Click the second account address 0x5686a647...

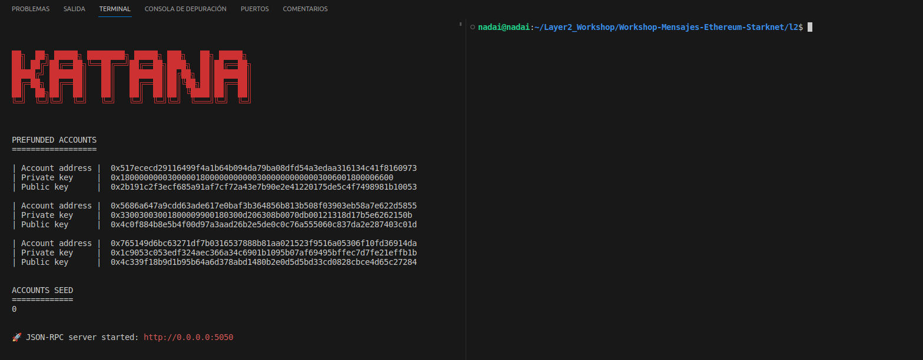(264, 206)
